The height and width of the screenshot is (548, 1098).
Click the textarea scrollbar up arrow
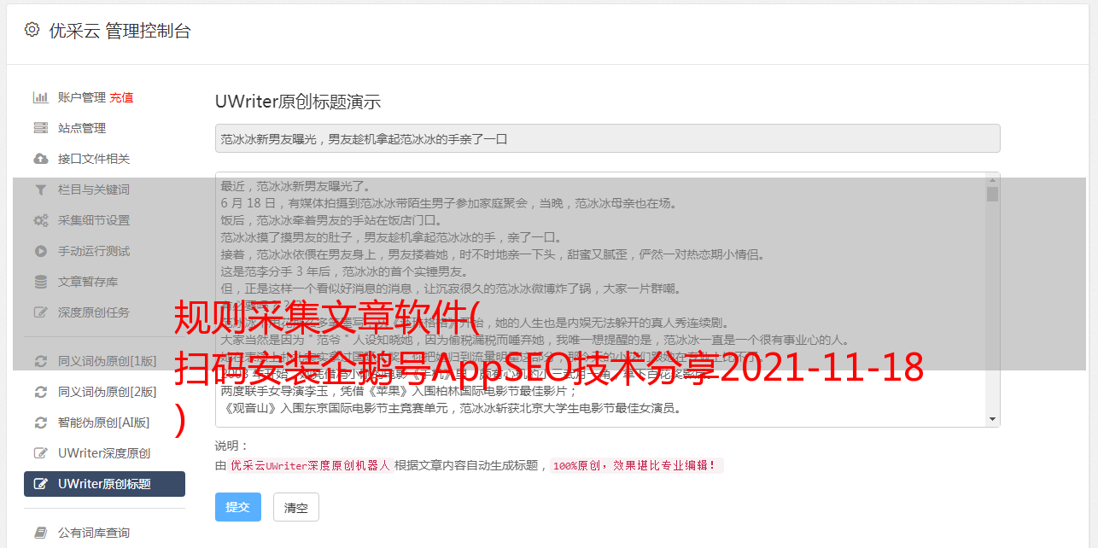[x=992, y=179]
